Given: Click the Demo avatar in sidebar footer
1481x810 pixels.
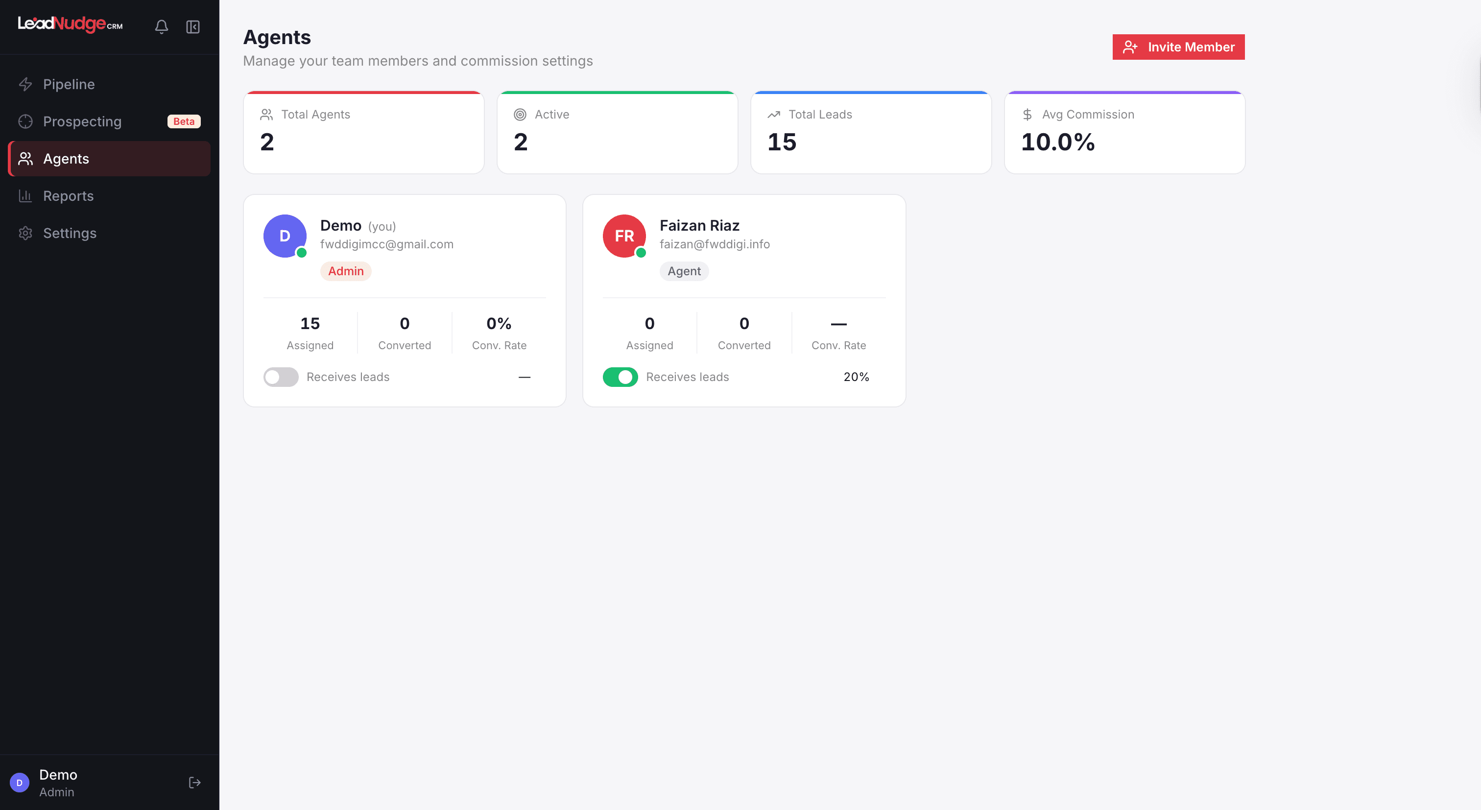Looking at the screenshot, I should (20, 783).
